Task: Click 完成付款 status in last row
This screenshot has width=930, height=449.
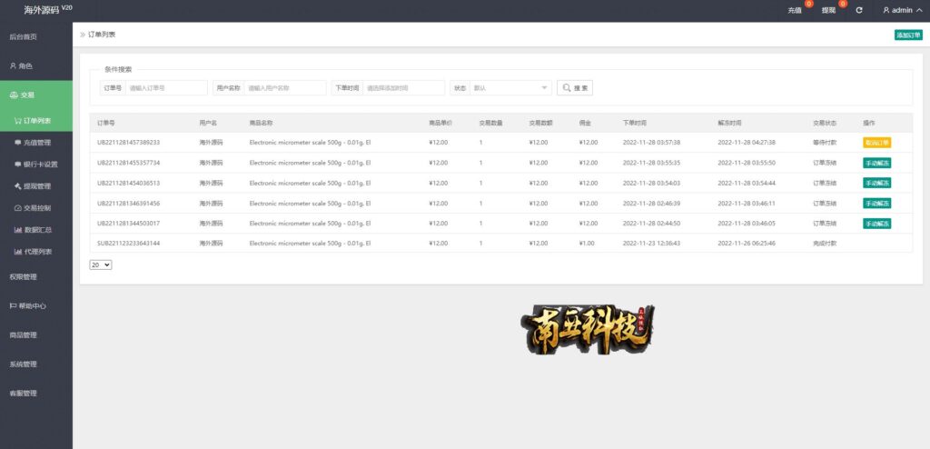Action: (825, 244)
